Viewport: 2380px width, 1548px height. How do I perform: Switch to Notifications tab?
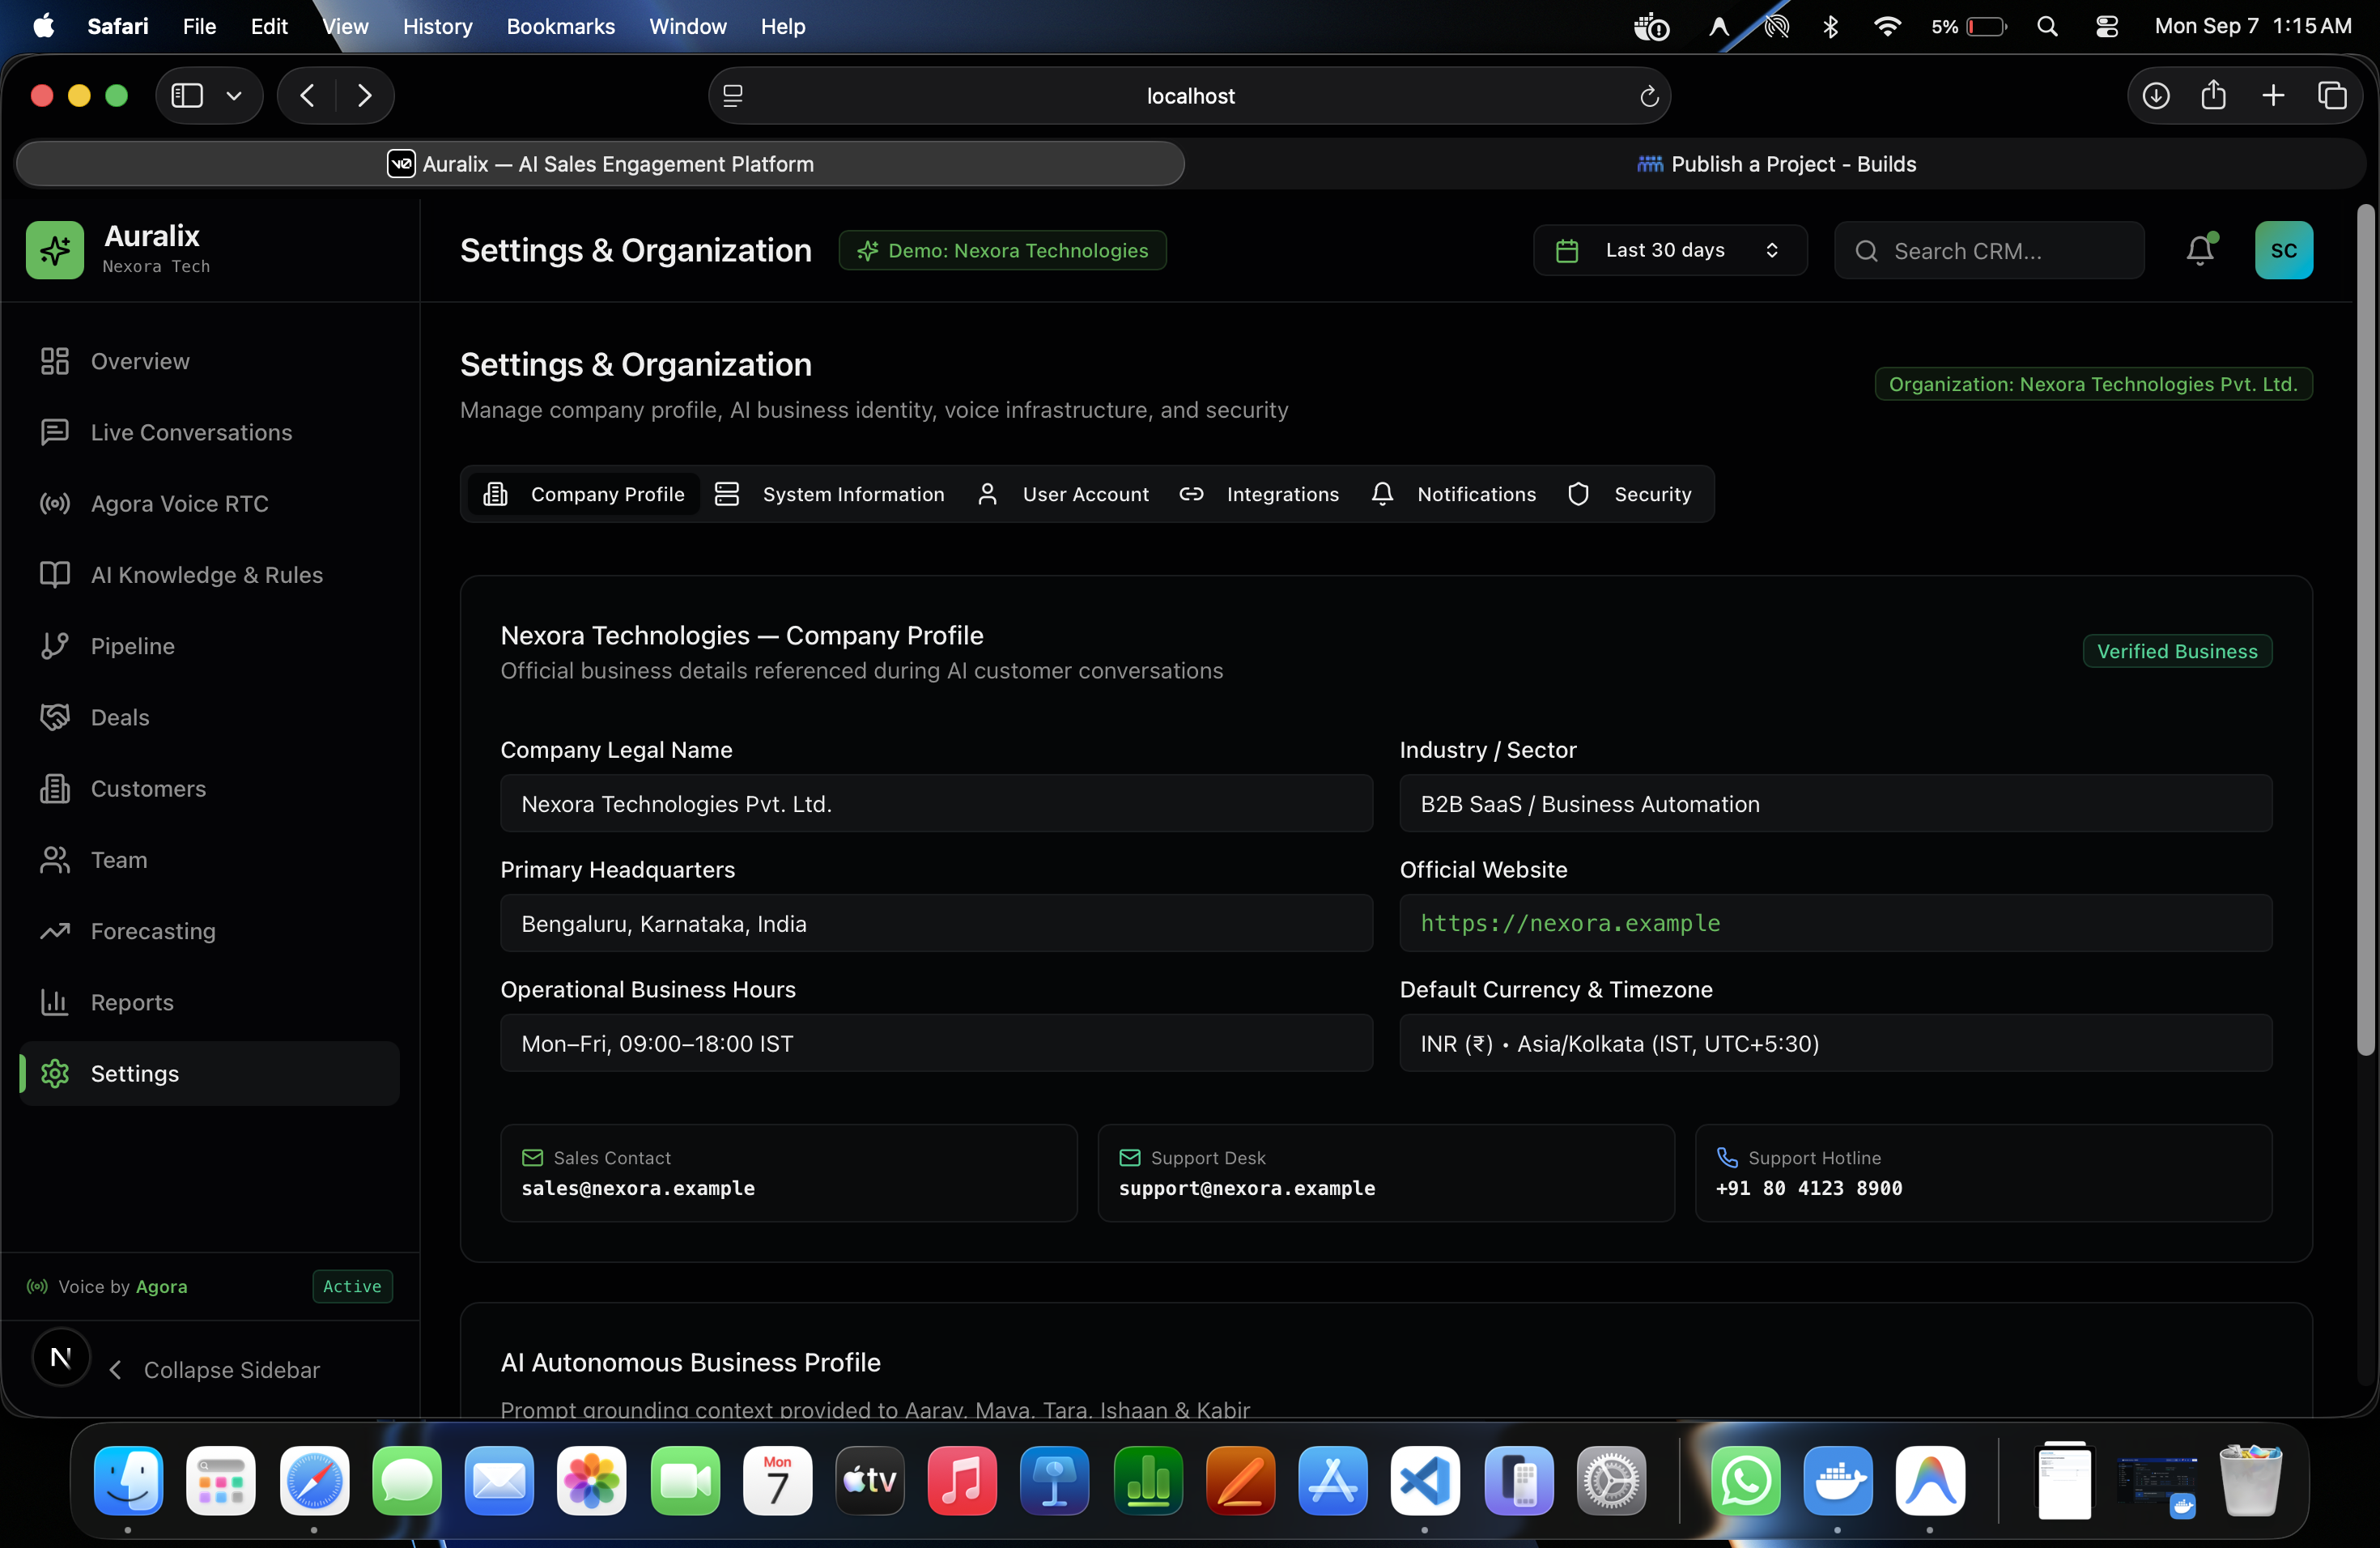[1453, 494]
